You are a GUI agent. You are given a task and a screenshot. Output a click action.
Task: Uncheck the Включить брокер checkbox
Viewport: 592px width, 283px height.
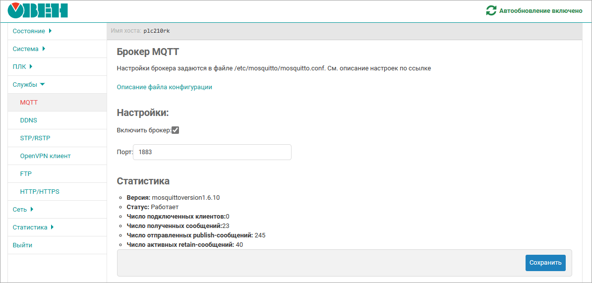pyautogui.click(x=175, y=130)
